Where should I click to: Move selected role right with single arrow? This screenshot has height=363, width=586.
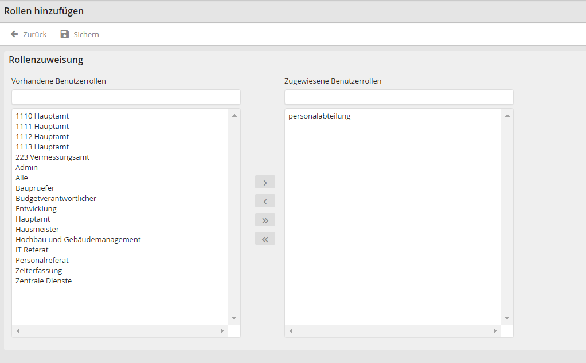[x=265, y=182]
